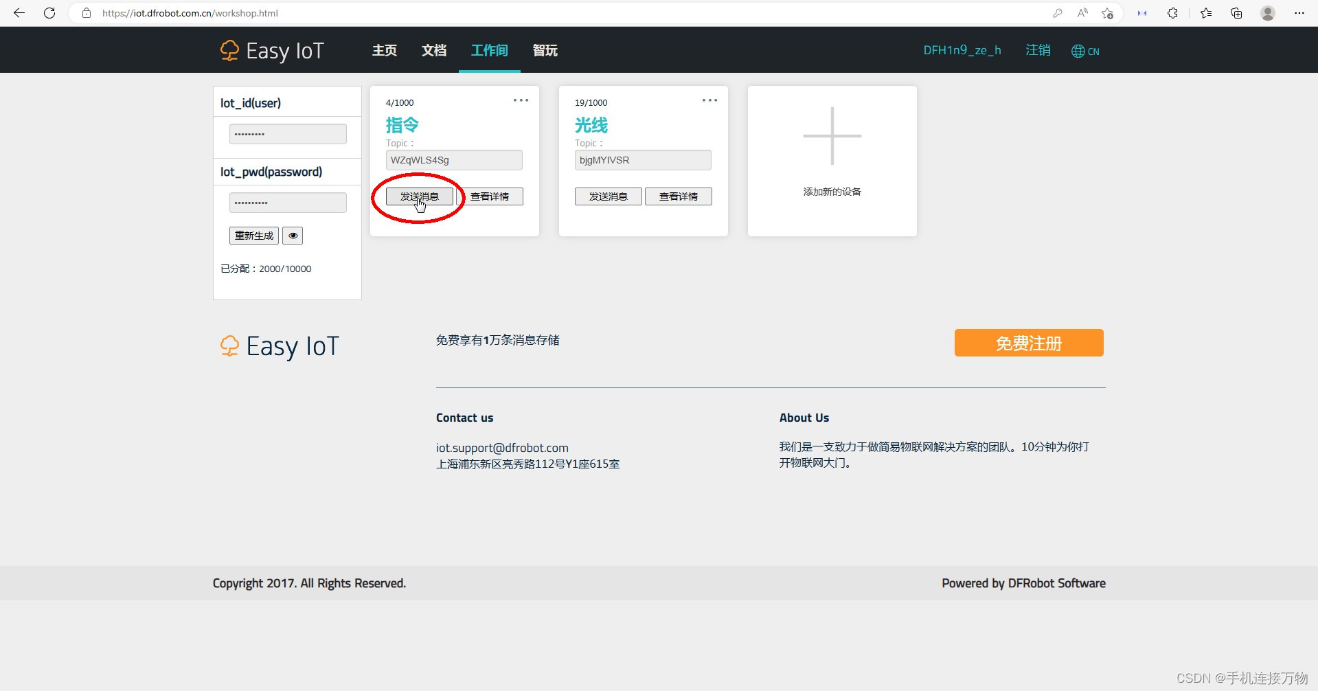Open password manager key icon

click(1058, 13)
